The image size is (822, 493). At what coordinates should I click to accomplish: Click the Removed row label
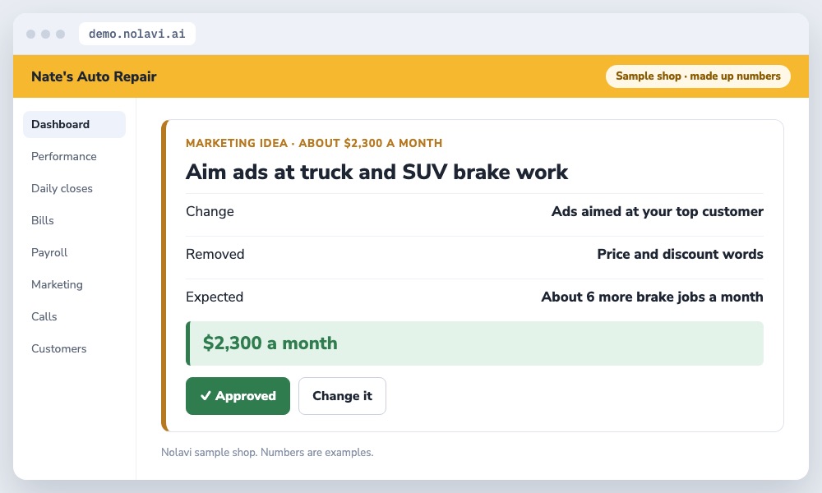tap(215, 254)
